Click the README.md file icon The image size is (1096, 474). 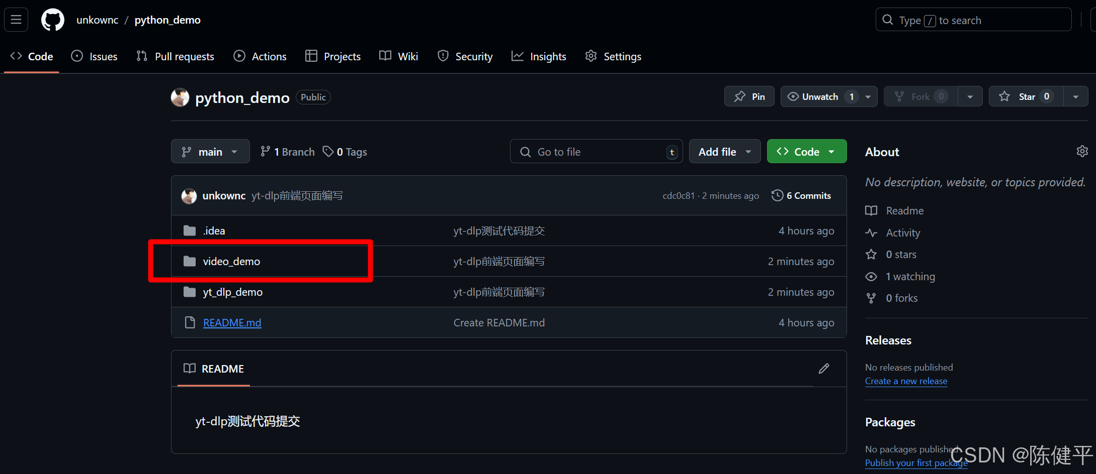tap(190, 323)
